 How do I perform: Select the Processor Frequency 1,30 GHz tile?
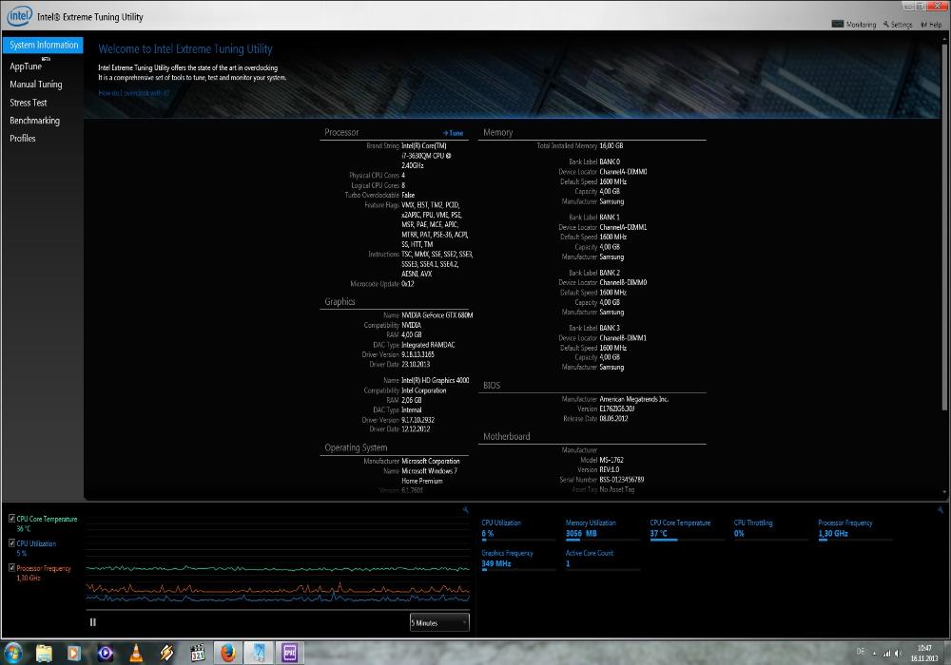tap(855, 529)
